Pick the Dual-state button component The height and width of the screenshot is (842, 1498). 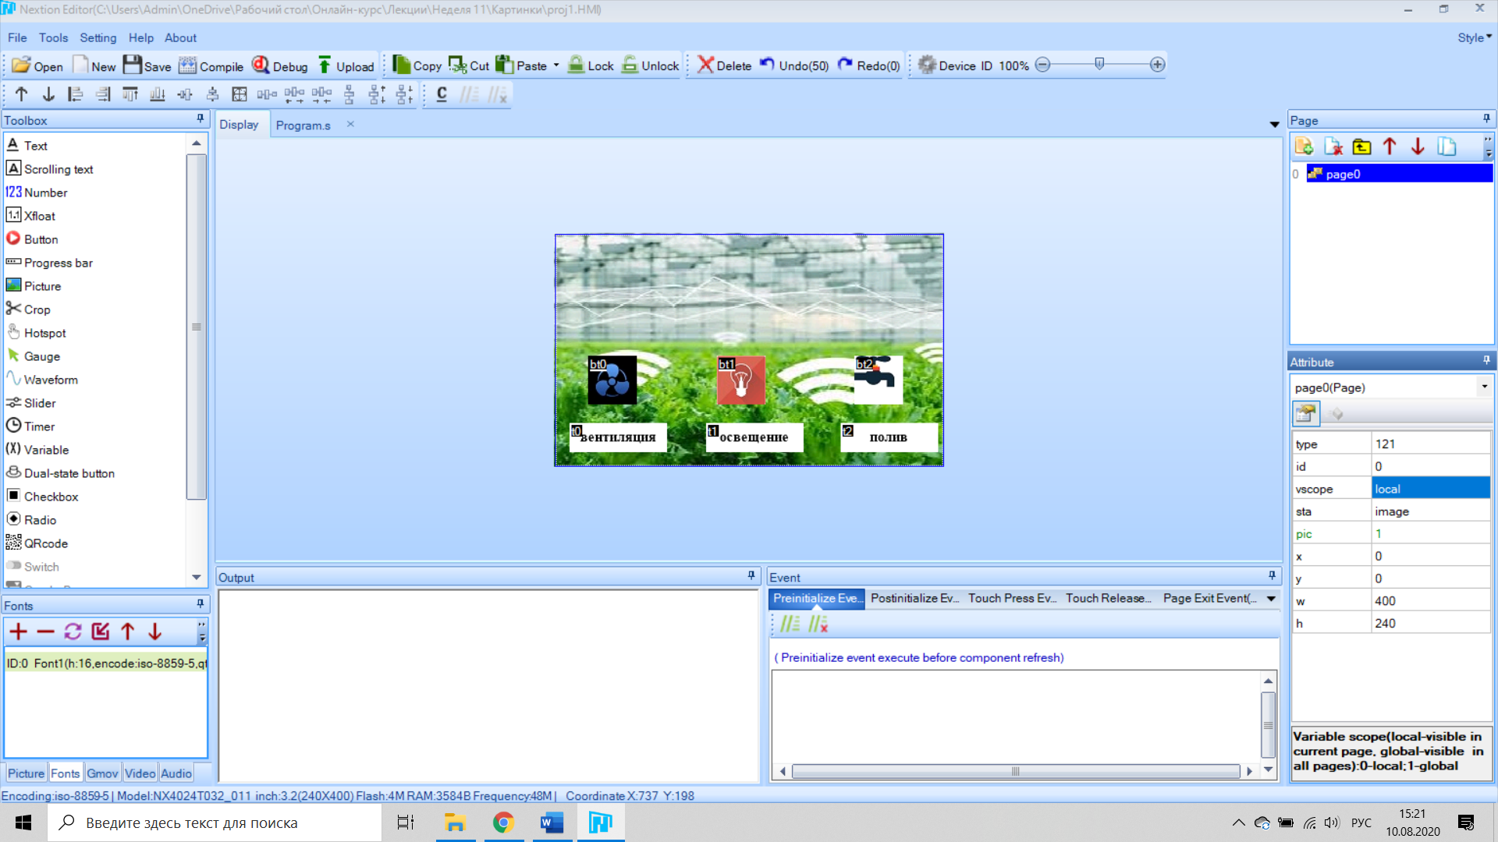(69, 473)
